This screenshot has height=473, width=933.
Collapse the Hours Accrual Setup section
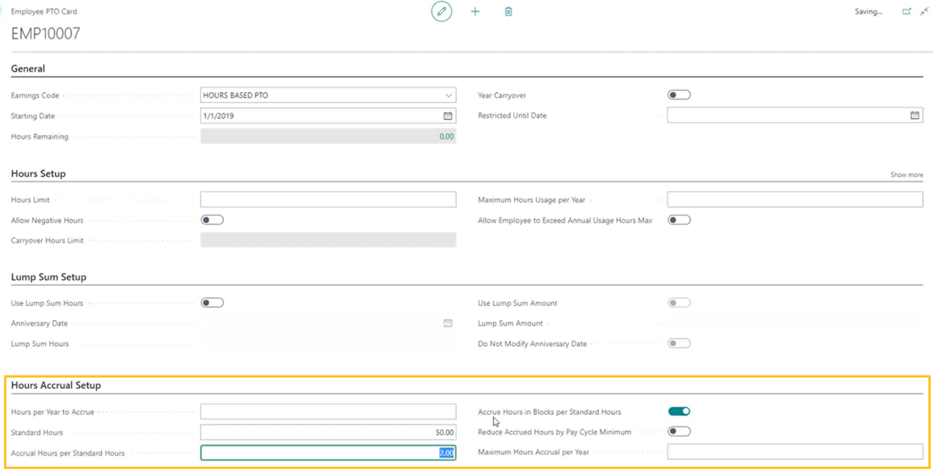click(x=56, y=385)
